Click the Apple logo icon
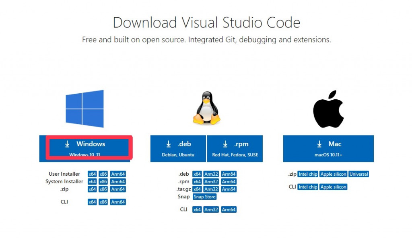 [x=328, y=109]
